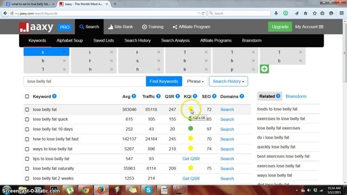
Task: Click volume icon in system tray
Action: (x=309, y=190)
